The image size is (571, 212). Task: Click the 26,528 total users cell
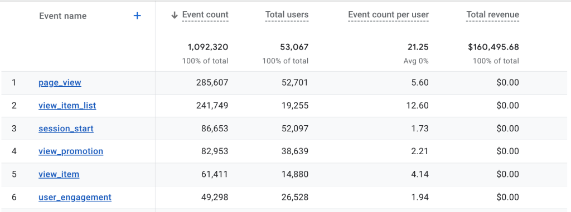click(294, 197)
